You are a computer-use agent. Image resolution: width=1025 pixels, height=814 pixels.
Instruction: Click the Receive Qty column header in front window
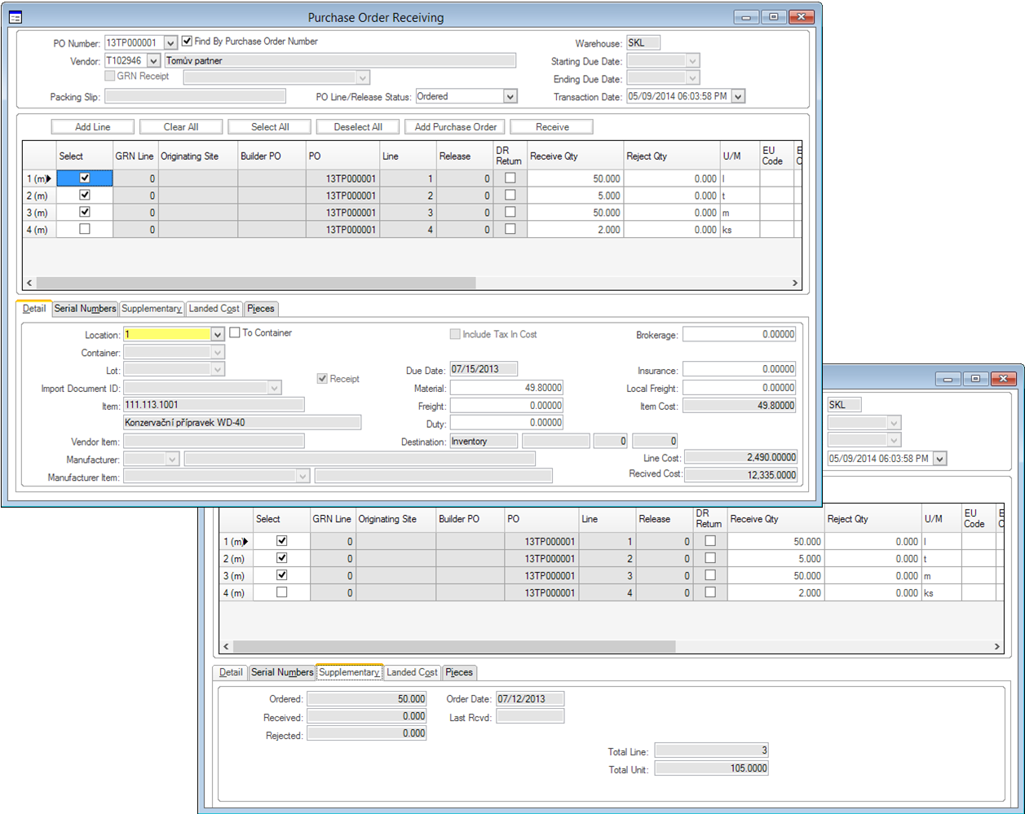(x=576, y=156)
